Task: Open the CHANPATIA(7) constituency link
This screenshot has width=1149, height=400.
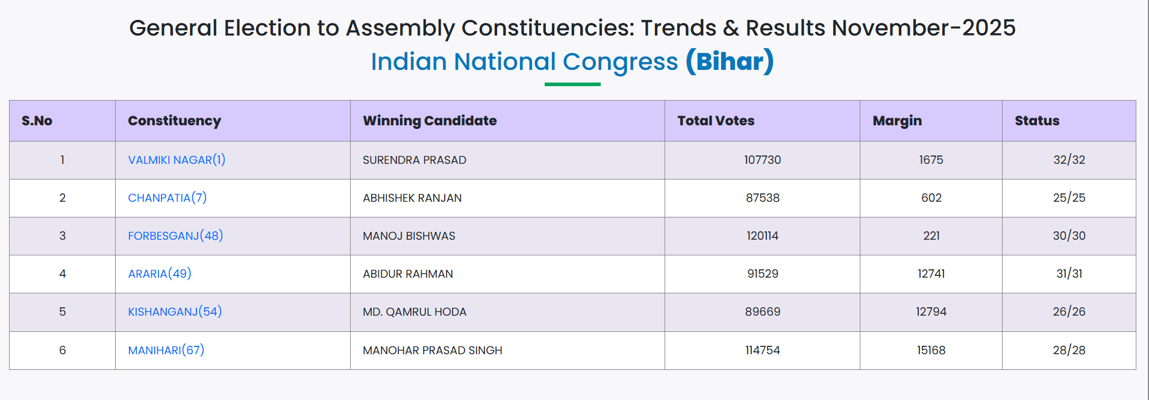Action: click(167, 198)
